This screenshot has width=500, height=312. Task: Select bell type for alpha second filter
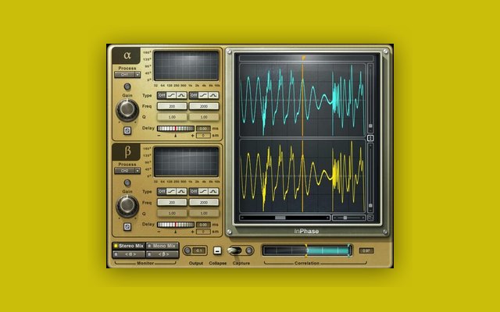pos(213,95)
